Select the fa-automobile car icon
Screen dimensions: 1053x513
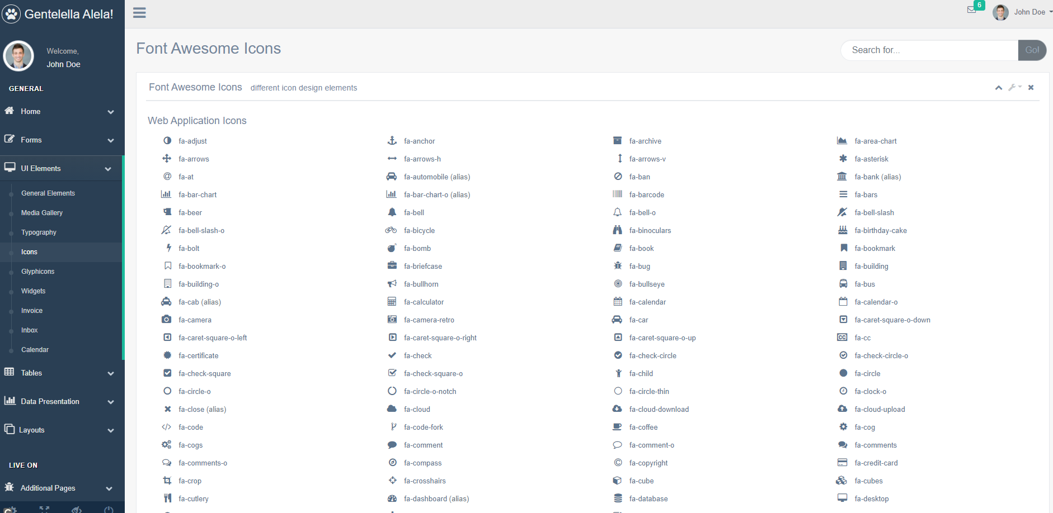click(x=392, y=177)
